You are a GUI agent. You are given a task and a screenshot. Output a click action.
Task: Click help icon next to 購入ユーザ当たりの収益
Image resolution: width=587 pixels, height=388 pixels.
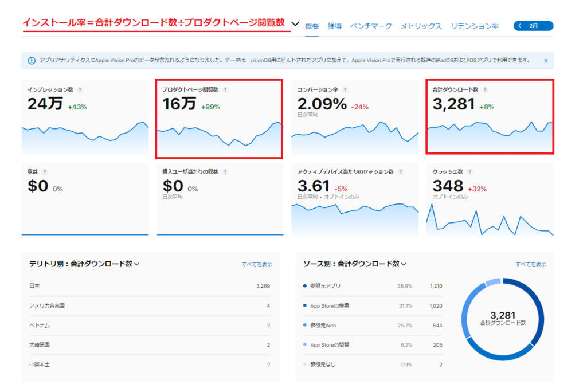point(225,172)
